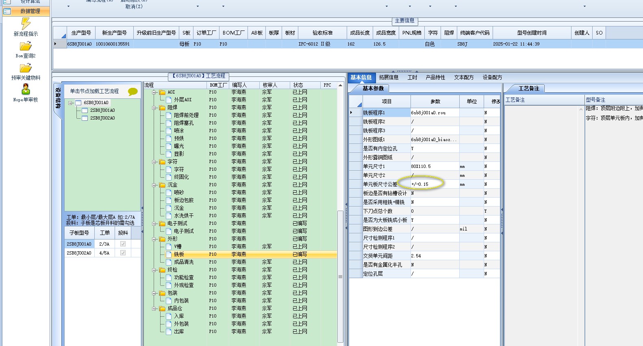643x346 pixels.
Task: Click the AOI folder icon in flow tree
Action: coord(163,92)
